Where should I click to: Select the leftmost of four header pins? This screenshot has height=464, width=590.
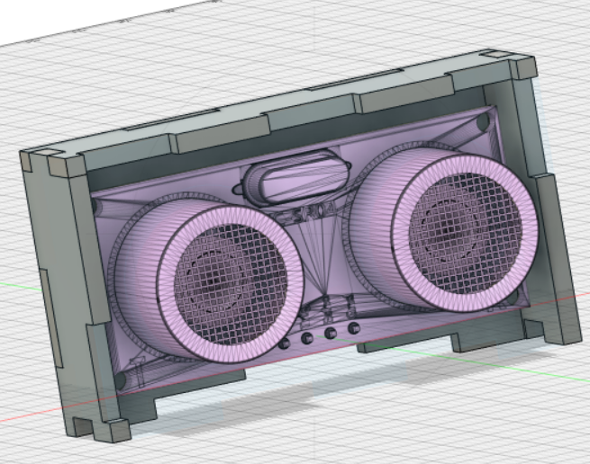click(x=284, y=343)
